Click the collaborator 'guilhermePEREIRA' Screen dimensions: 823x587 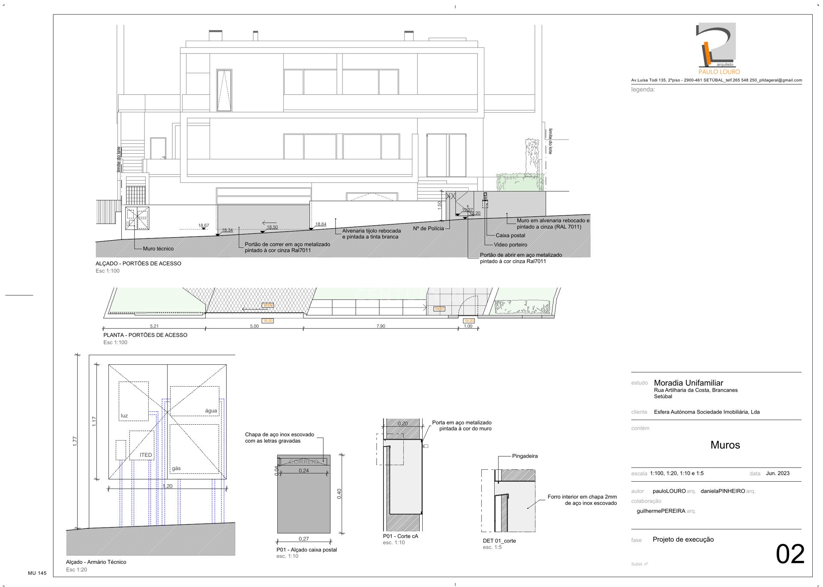tap(661, 511)
